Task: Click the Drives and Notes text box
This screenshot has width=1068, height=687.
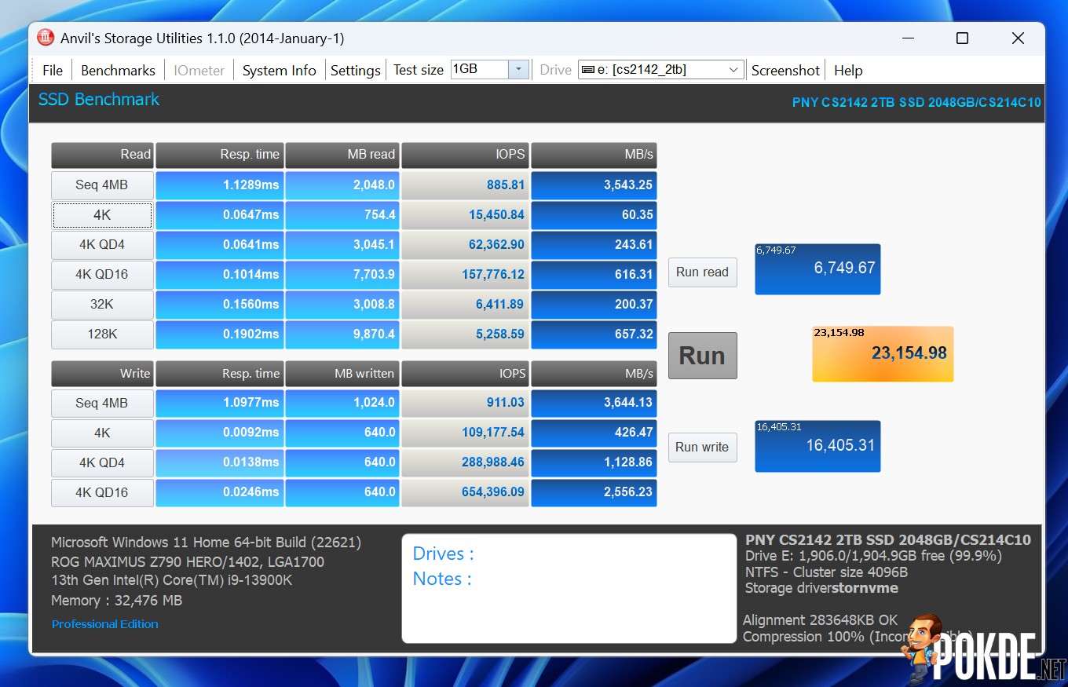Action: [569, 589]
